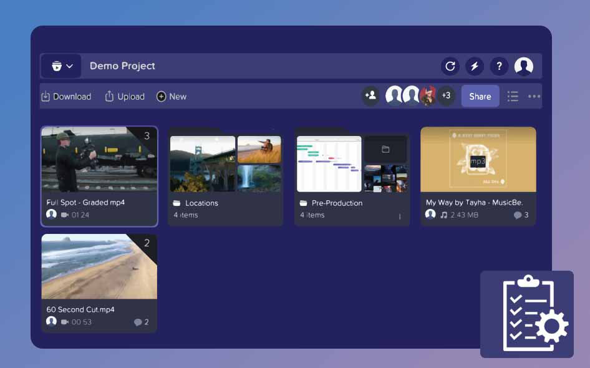
Task: Open the My Way by Tayha audio thumbnail
Action: click(x=478, y=160)
